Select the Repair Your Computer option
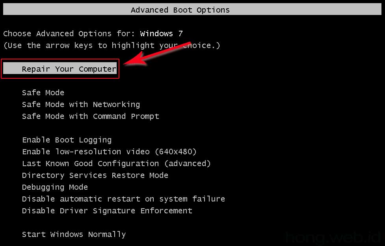 (x=69, y=69)
